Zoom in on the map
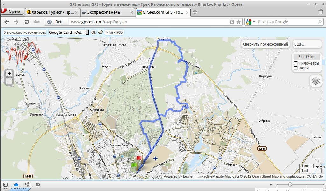The image size is (326, 191). click(9, 74)
